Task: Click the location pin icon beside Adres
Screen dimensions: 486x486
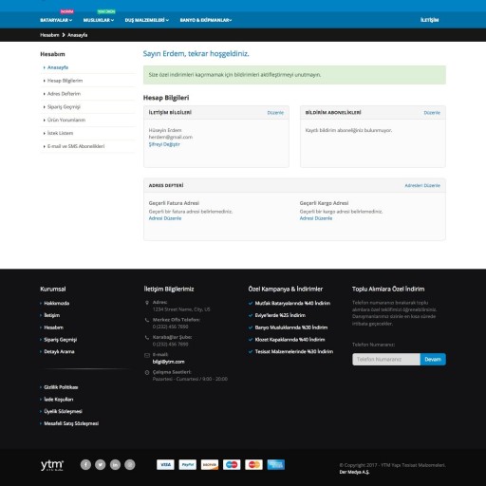Action: 147,303
